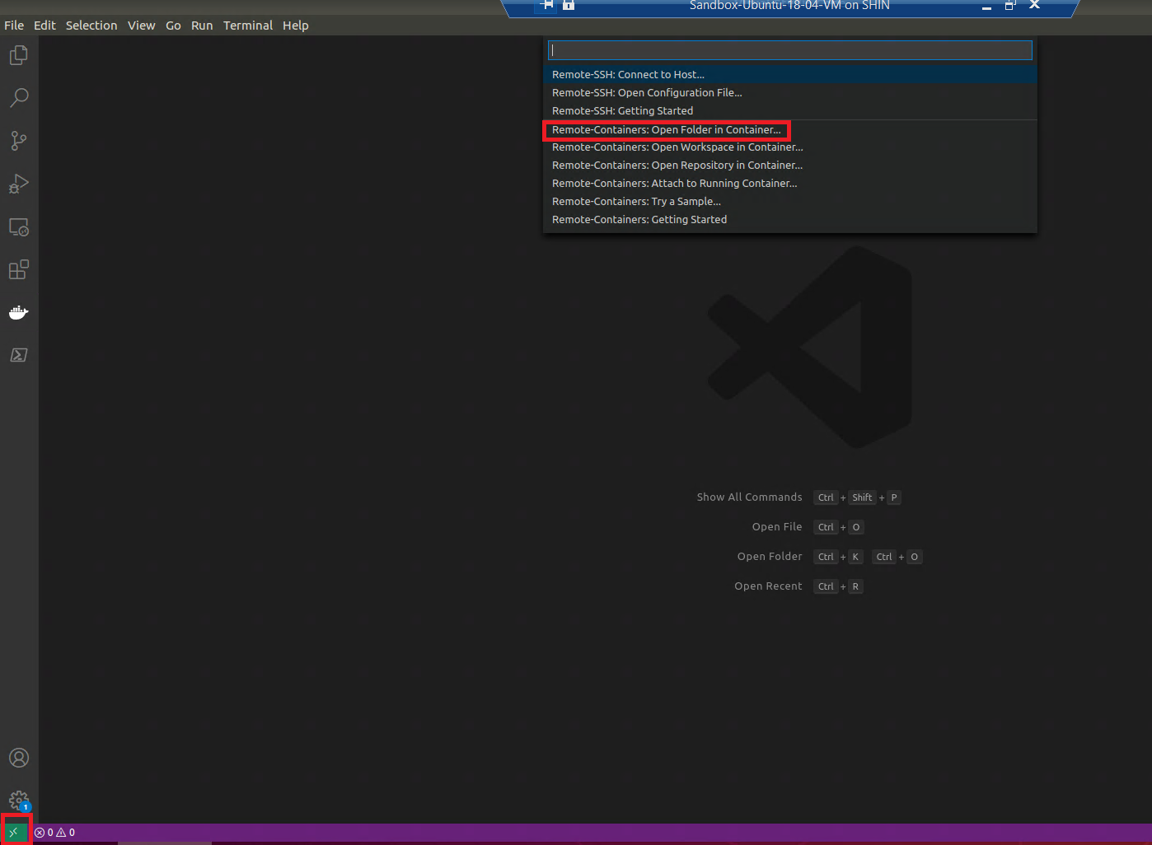Click the K key hint for Open Folder
The image size is (1152, 845).
pos(855,557)
